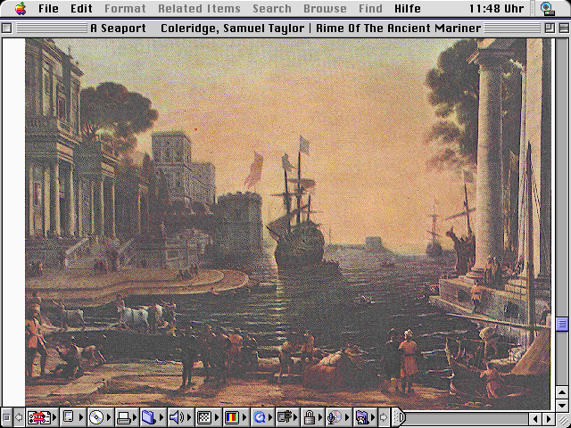The height and width of the screenshot is (428, 571).
Task: Click the dimmed Format menu
Action: pyautogui.click(x=125, y=8)
